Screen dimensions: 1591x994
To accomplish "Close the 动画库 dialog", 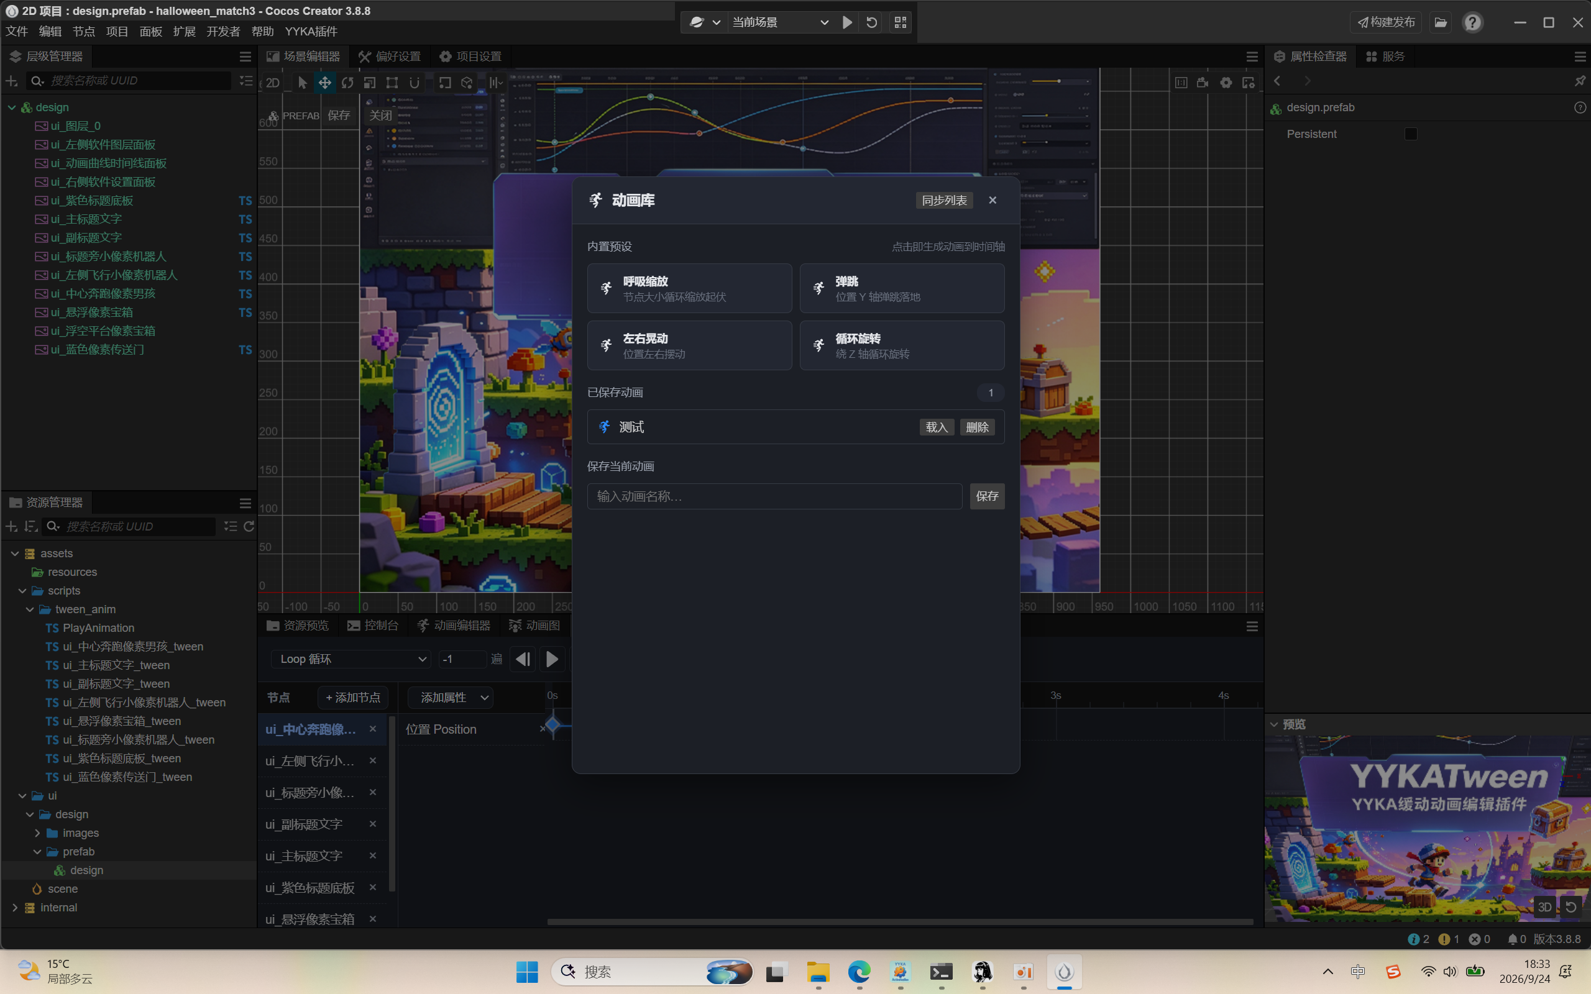I will point(993,201).
